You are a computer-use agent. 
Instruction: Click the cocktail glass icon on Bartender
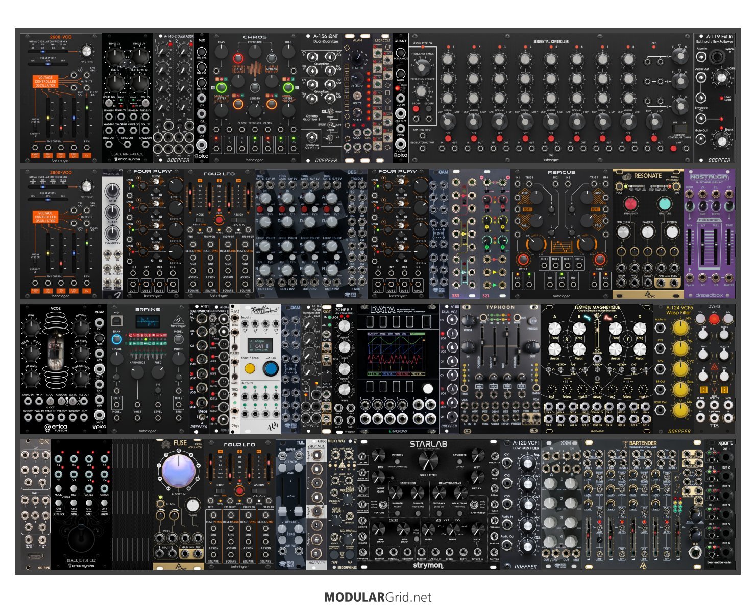[625, 443]
